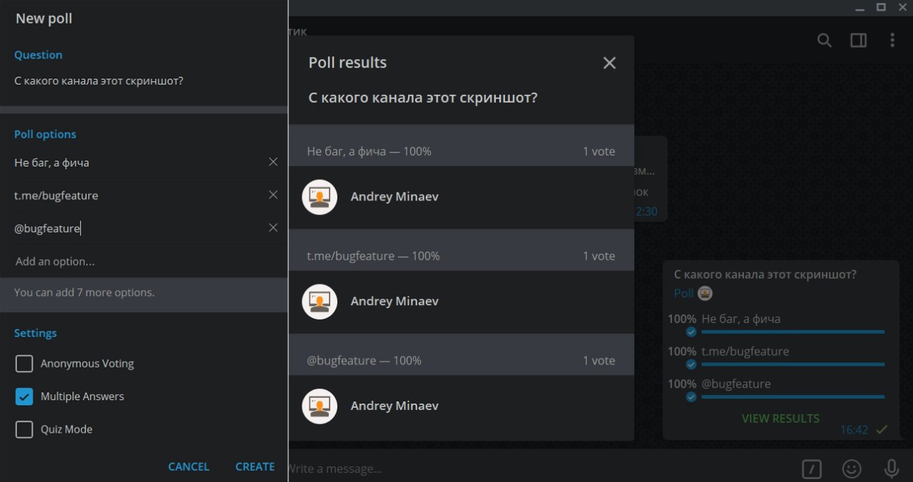Screen dimensions: 913x482
Task: Remove the "@bugfeature" poll option
Action: pos(273,227)
